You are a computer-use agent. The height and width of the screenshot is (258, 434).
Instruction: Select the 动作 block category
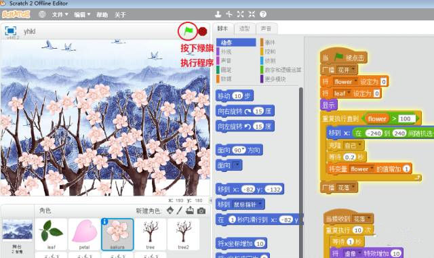click(x=236, y=43)
